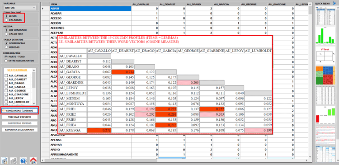Click the Exportar Diccionario button
This screenshot has width=339, height=165.
(x=19, y=130)
